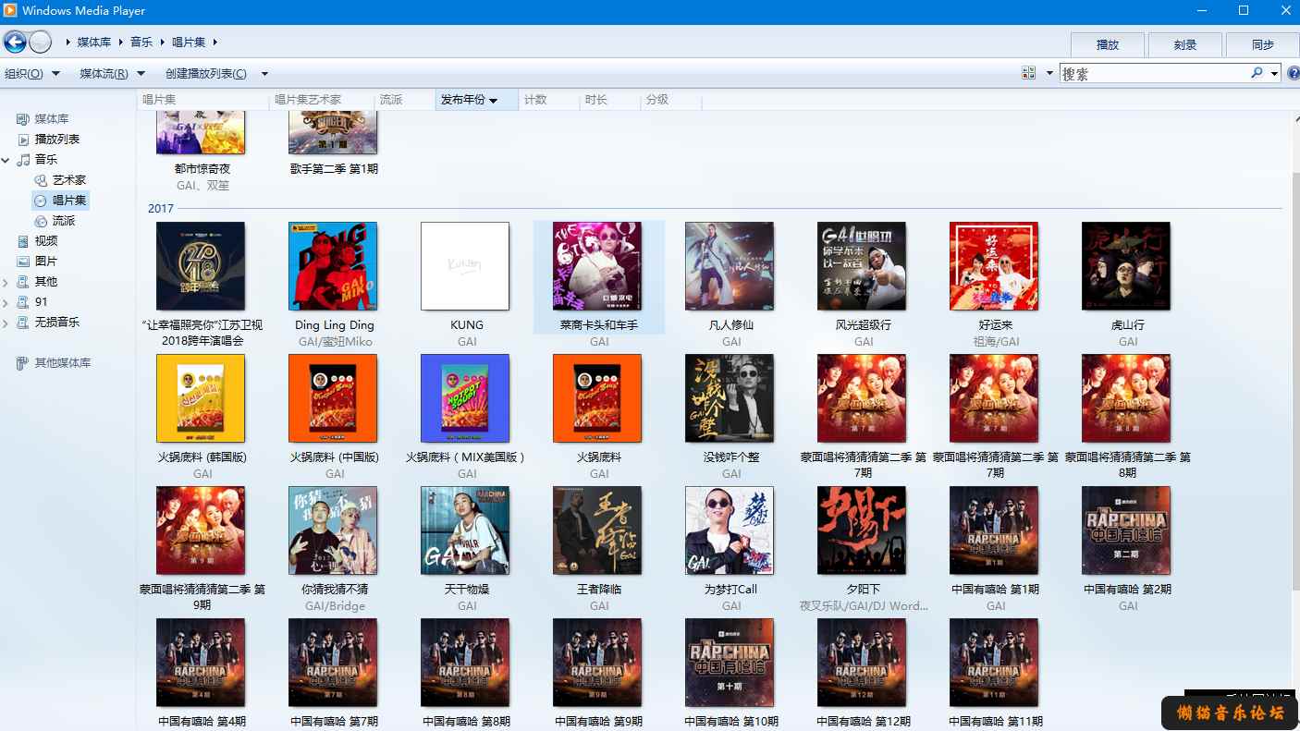Screen dimensions: 1300x731
Task: Select the KUNG album cover
Action: pos(465,266)
